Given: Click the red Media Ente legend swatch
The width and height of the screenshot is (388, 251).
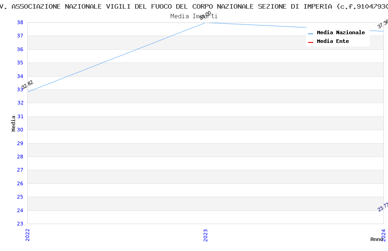Looking at the screenshot, I should click(310, 42).
